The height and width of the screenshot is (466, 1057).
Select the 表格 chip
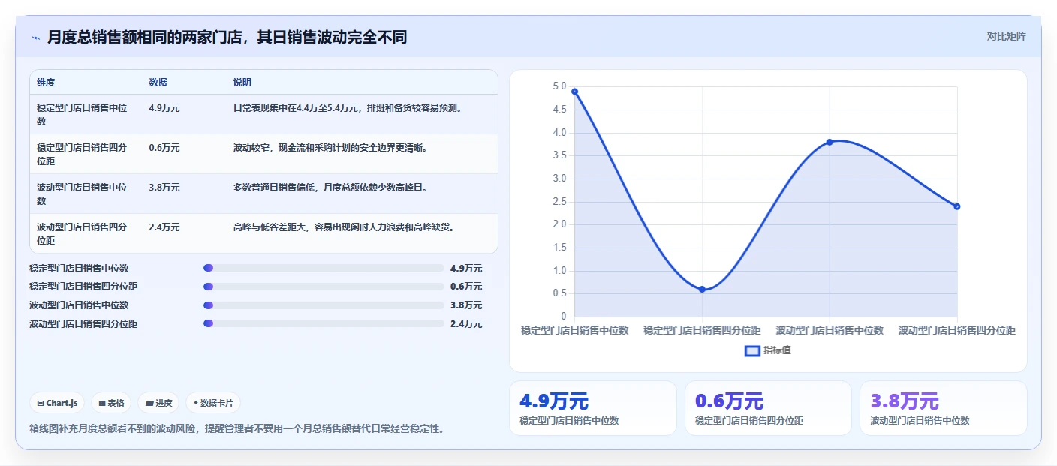point(111,403)
